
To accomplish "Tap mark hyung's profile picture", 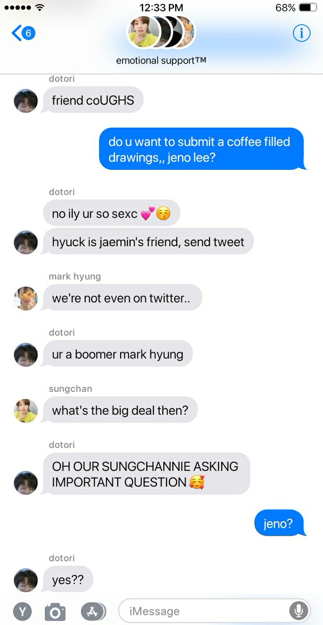I will [x=25, y=298].
